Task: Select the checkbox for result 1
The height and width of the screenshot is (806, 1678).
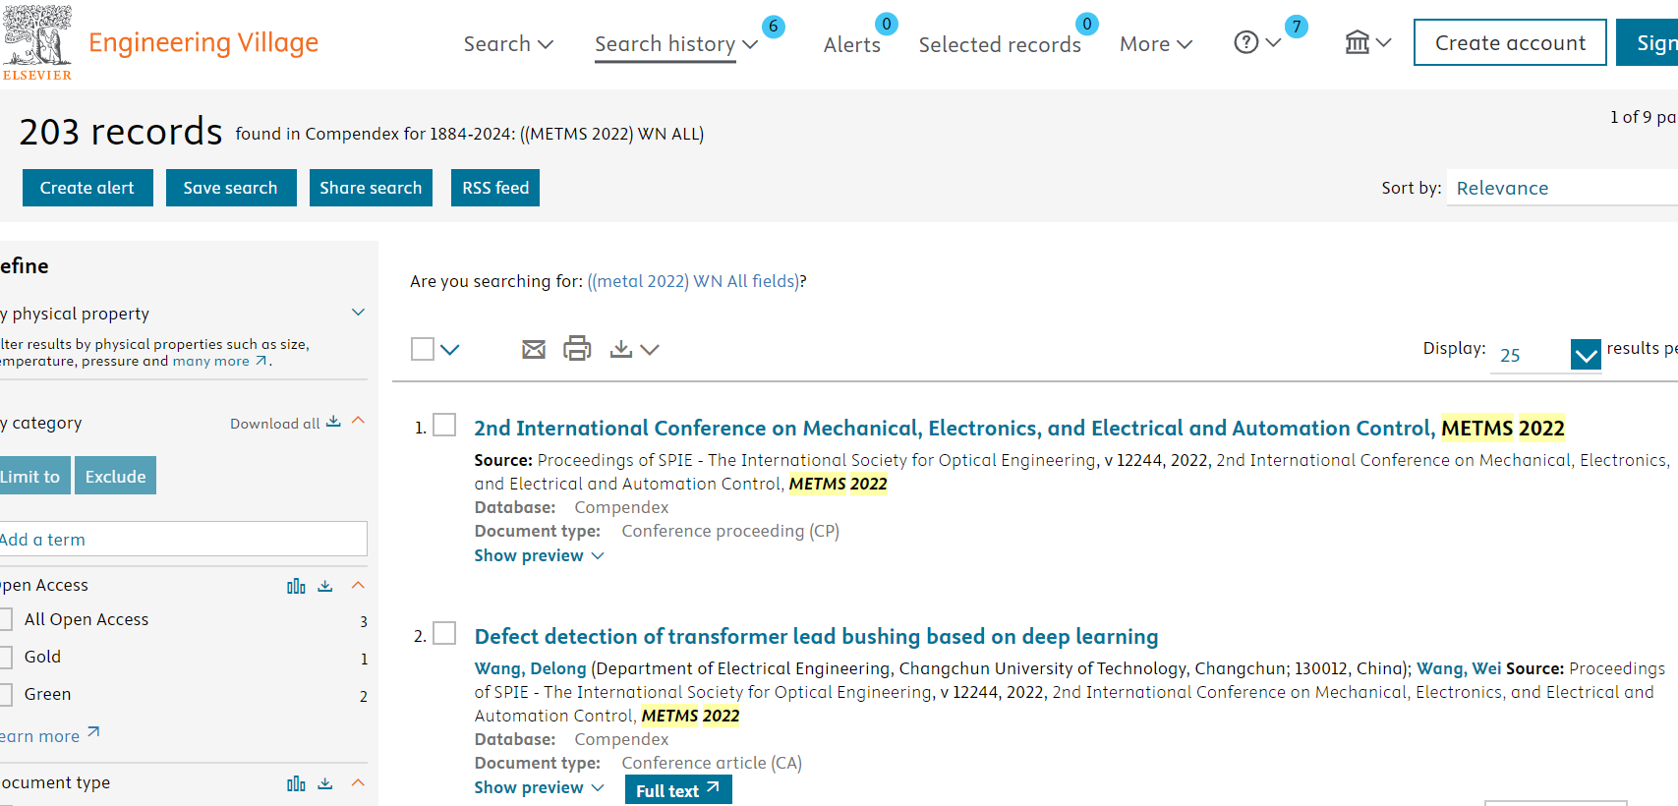Action: pyautogui.click(x=444, y=425)
